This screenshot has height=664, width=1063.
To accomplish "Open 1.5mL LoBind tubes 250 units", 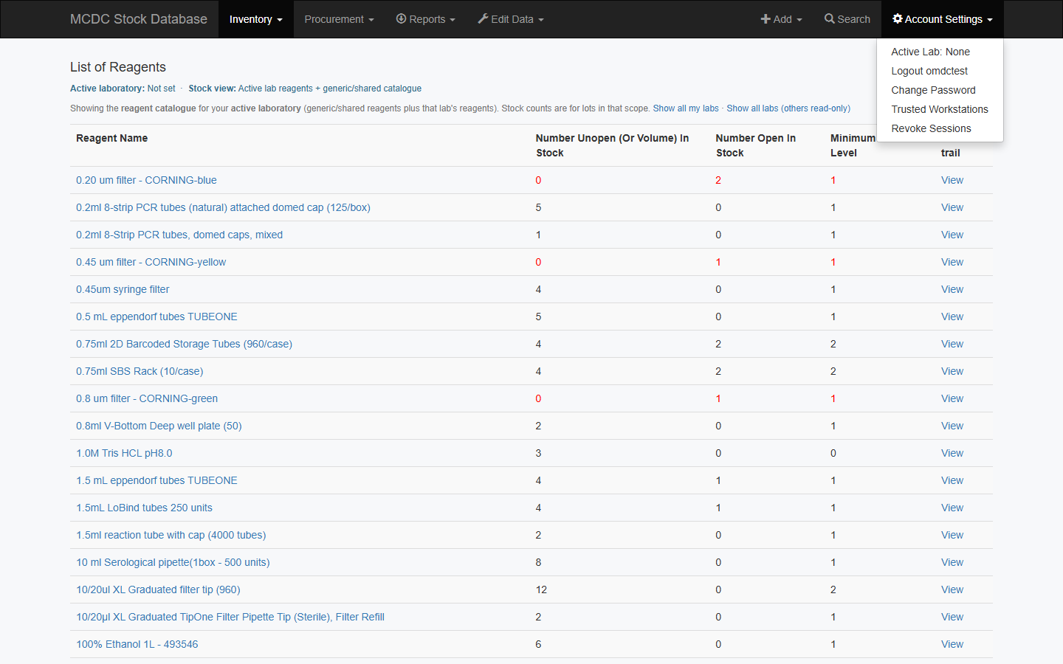I will pos(144,508).
